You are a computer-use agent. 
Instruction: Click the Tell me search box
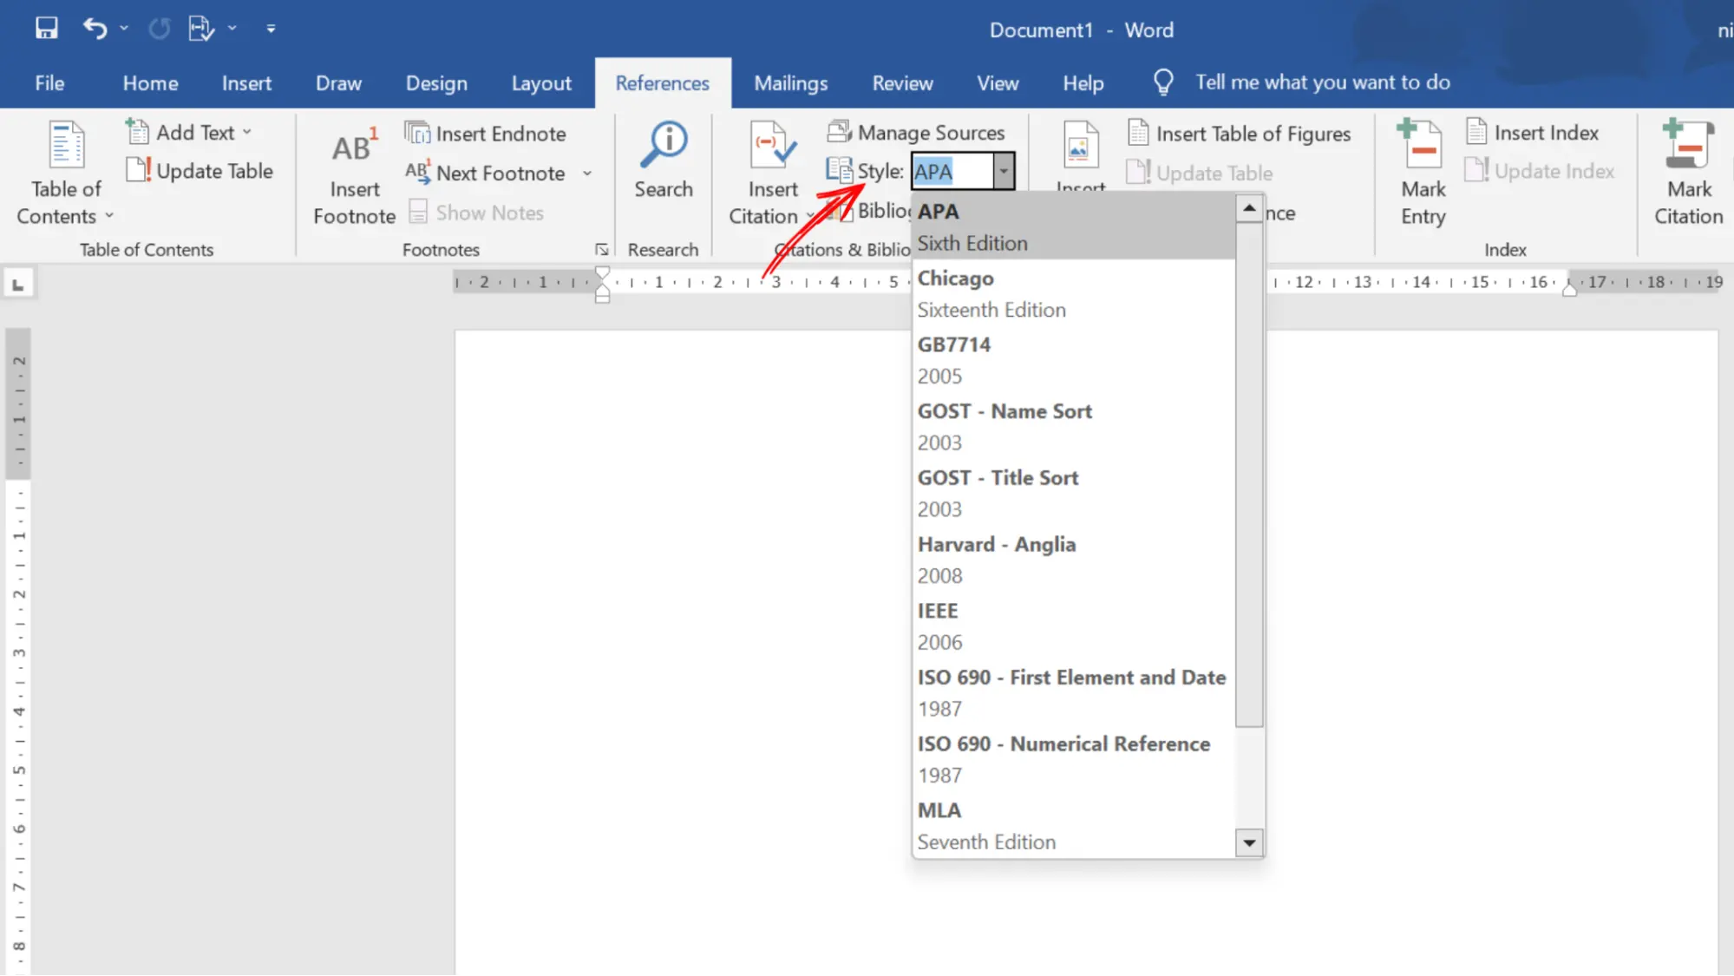click(x=1321, y=82)
